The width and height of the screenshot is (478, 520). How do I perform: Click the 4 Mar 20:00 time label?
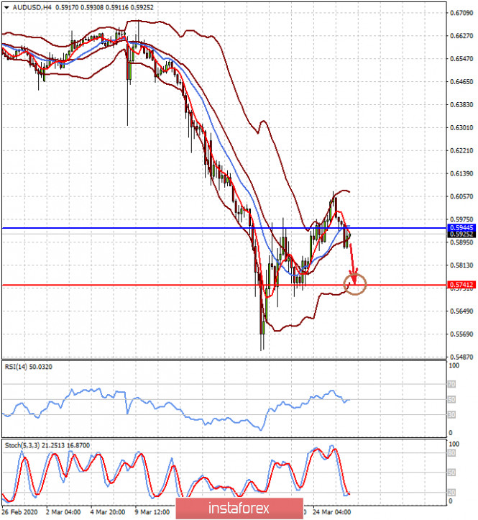[108, 512]
